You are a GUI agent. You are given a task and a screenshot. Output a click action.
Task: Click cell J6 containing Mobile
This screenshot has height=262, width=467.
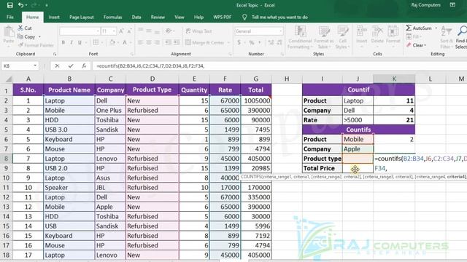point(358,139)
